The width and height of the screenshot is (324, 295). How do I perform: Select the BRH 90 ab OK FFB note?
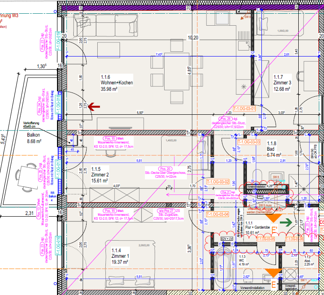[314, 151]
